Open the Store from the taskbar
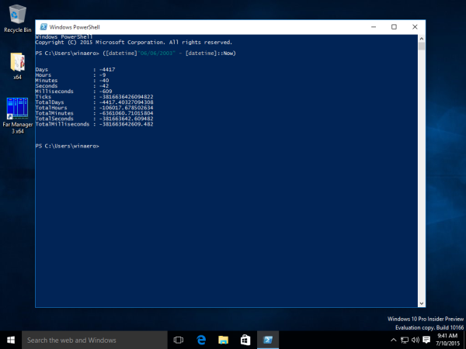This screenshot has height=349, width=466. (245, 340)
